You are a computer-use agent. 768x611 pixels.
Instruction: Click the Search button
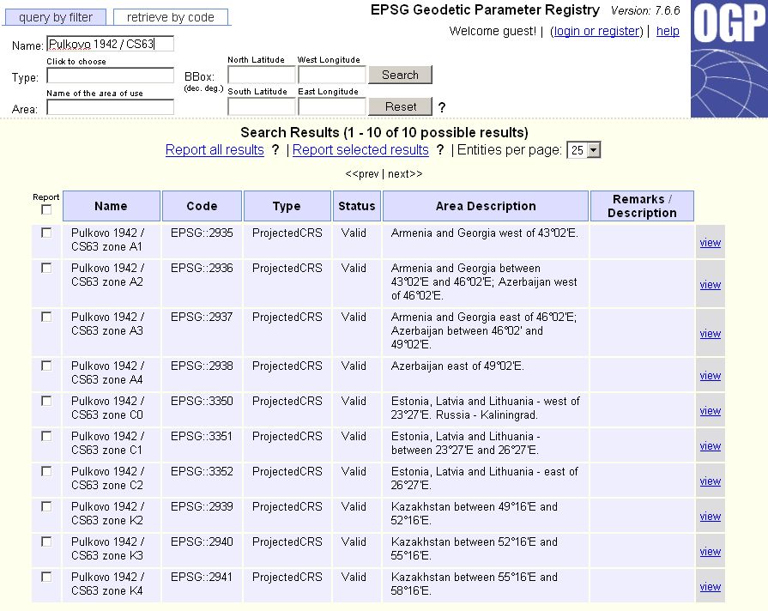(x=400, y=75)
